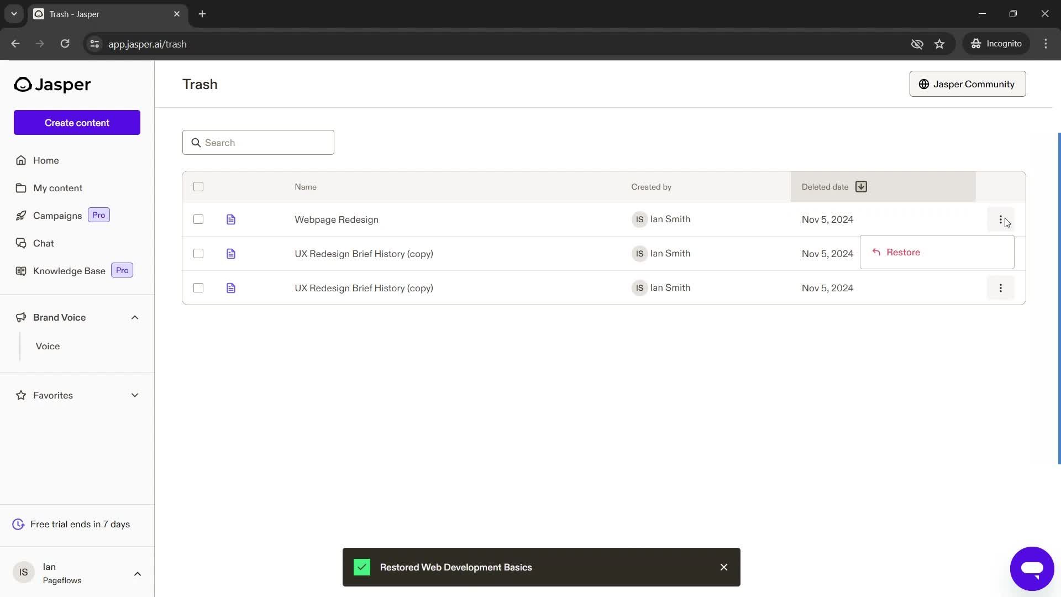Viewport: 1061px width, 597px height.
Task: Click the Search input field in Trash
Action: (x=258, y=142)
